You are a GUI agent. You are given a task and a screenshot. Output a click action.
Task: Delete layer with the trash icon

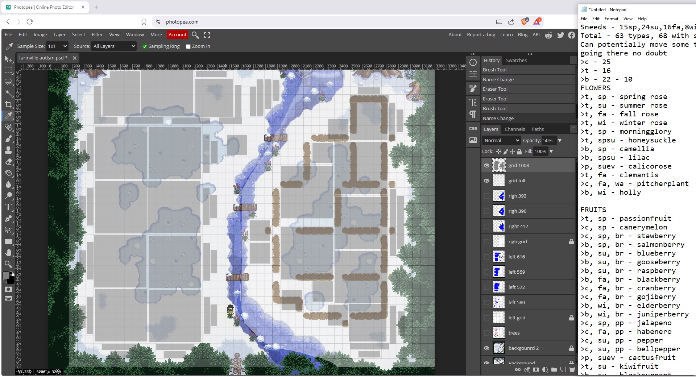point(572,370)
